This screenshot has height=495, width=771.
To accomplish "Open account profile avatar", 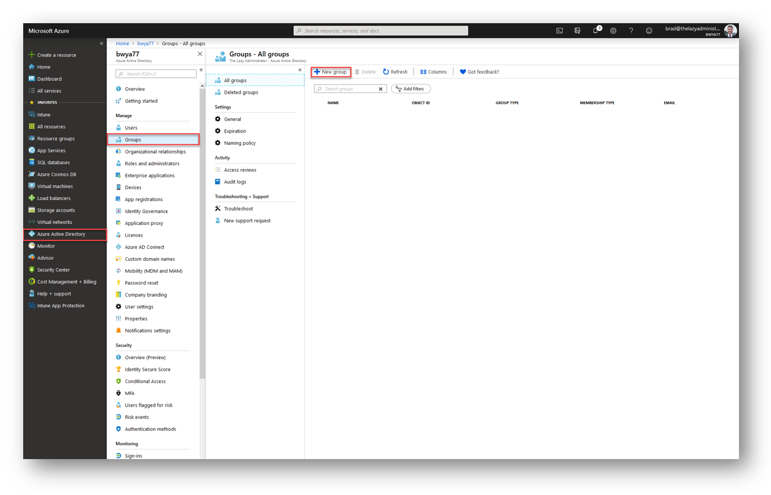I will pyautogui.click(x=730, y=31).
